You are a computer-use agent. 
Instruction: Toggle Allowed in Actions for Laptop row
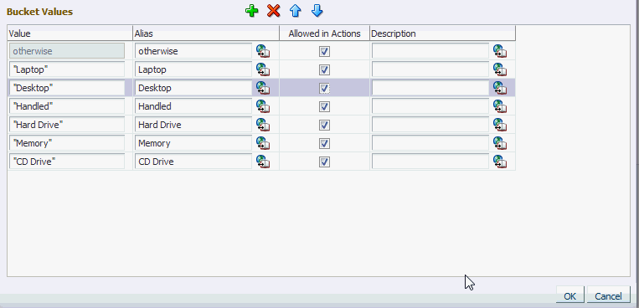pyautogui.click(x=324, y=70)
